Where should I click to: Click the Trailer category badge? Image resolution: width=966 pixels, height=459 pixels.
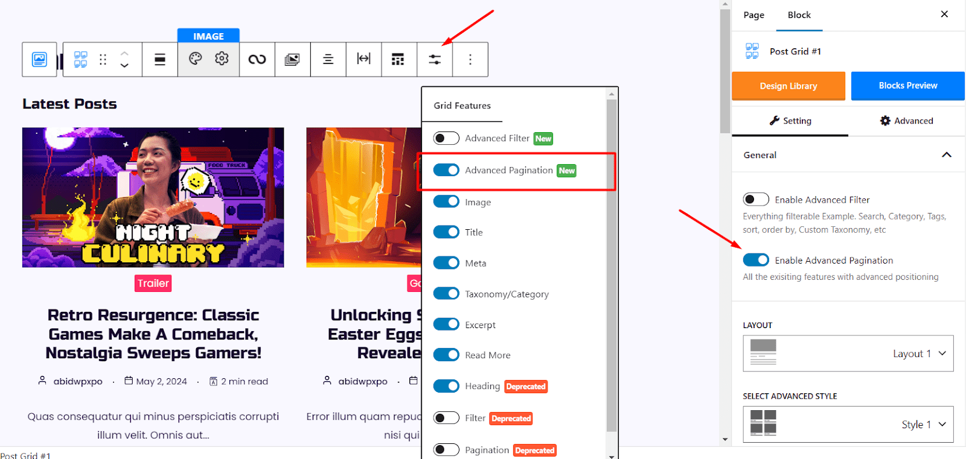tap(153, 283)
